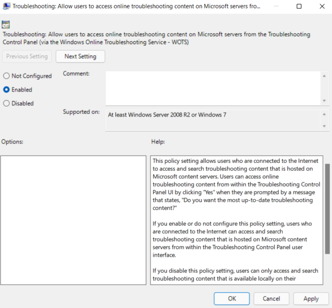Viewport: 332px width, 308px height.
Task: Maximize the policy setting window
Action: (x=299, y=7)
